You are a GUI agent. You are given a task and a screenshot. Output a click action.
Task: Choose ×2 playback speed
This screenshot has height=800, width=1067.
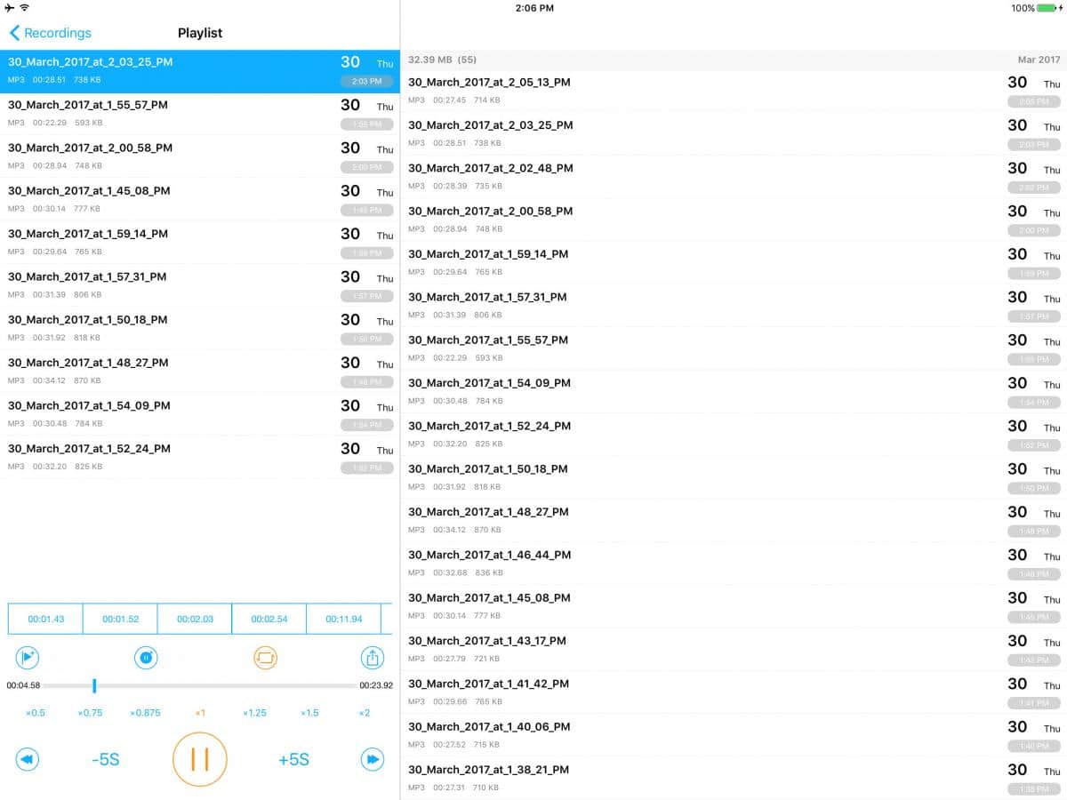click(x=365, y=713)
